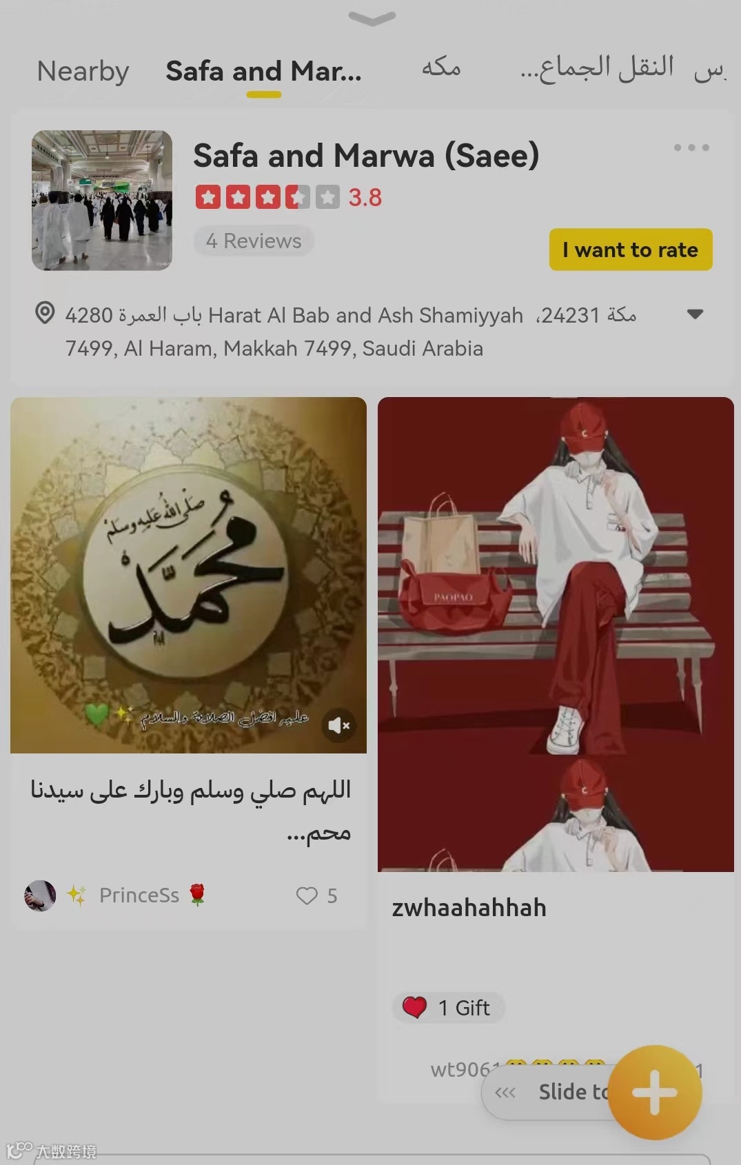Expand the address with the dropdown arrow

[x=695, y=314]
